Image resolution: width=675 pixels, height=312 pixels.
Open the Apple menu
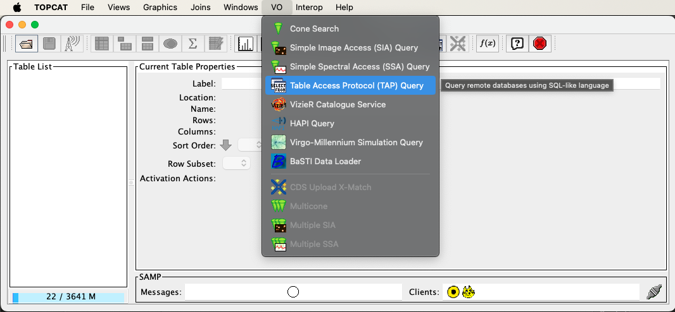pyautogui.click(x=17, y=8)
